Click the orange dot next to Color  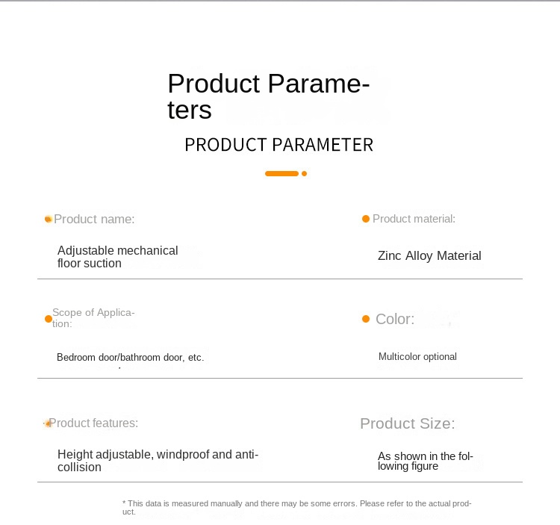366,319
